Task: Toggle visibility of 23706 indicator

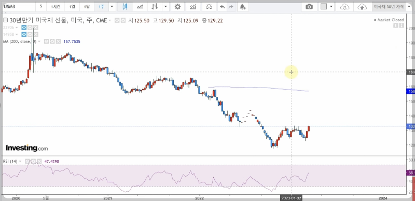Action: pyautogui.click(x=24, y=27)
